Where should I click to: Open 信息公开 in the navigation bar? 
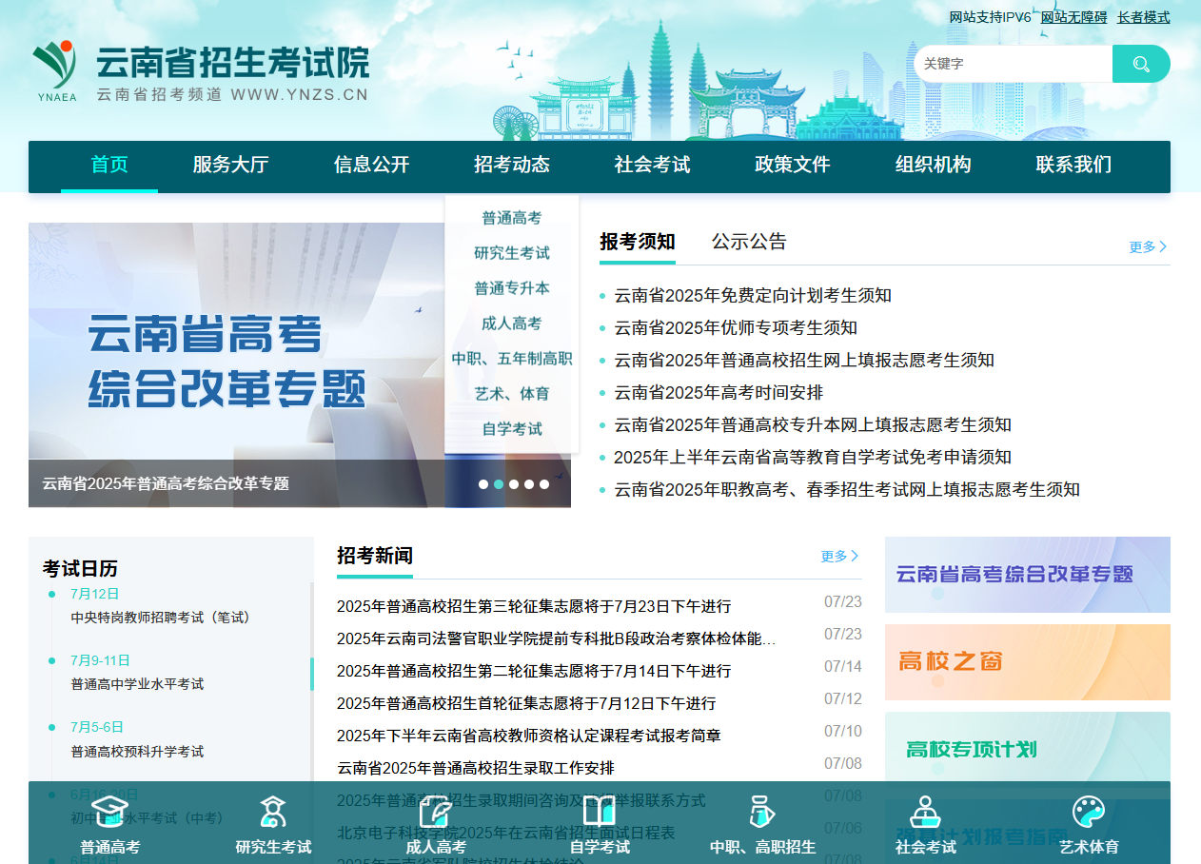click(371, 165)
